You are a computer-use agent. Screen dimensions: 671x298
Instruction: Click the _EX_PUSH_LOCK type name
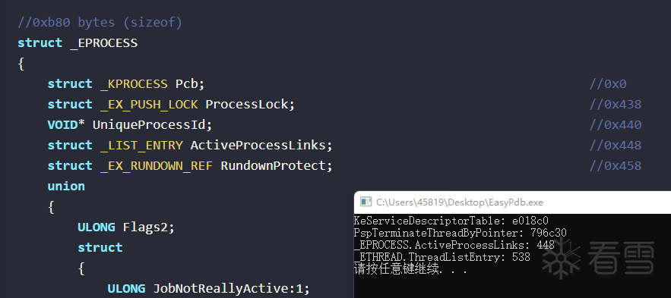(x=149, y=104)
